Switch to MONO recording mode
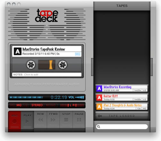The image size is (161, 141). 51,105
